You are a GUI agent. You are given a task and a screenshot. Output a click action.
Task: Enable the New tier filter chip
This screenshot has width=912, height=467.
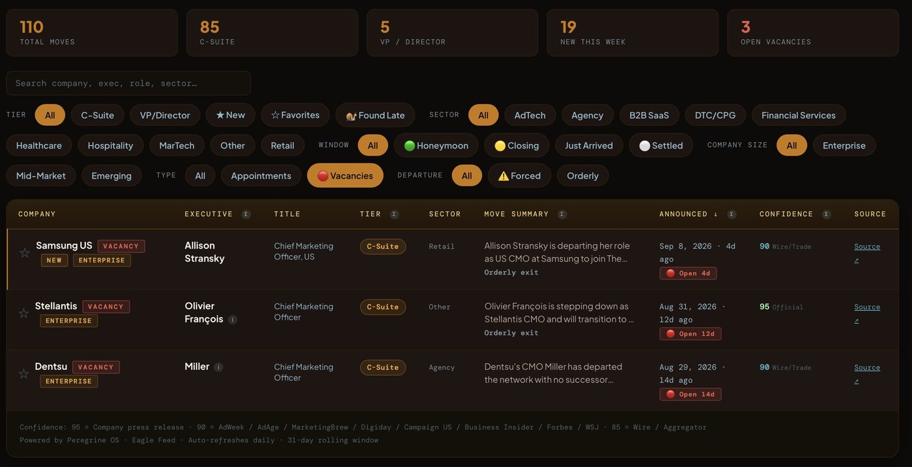231,115
